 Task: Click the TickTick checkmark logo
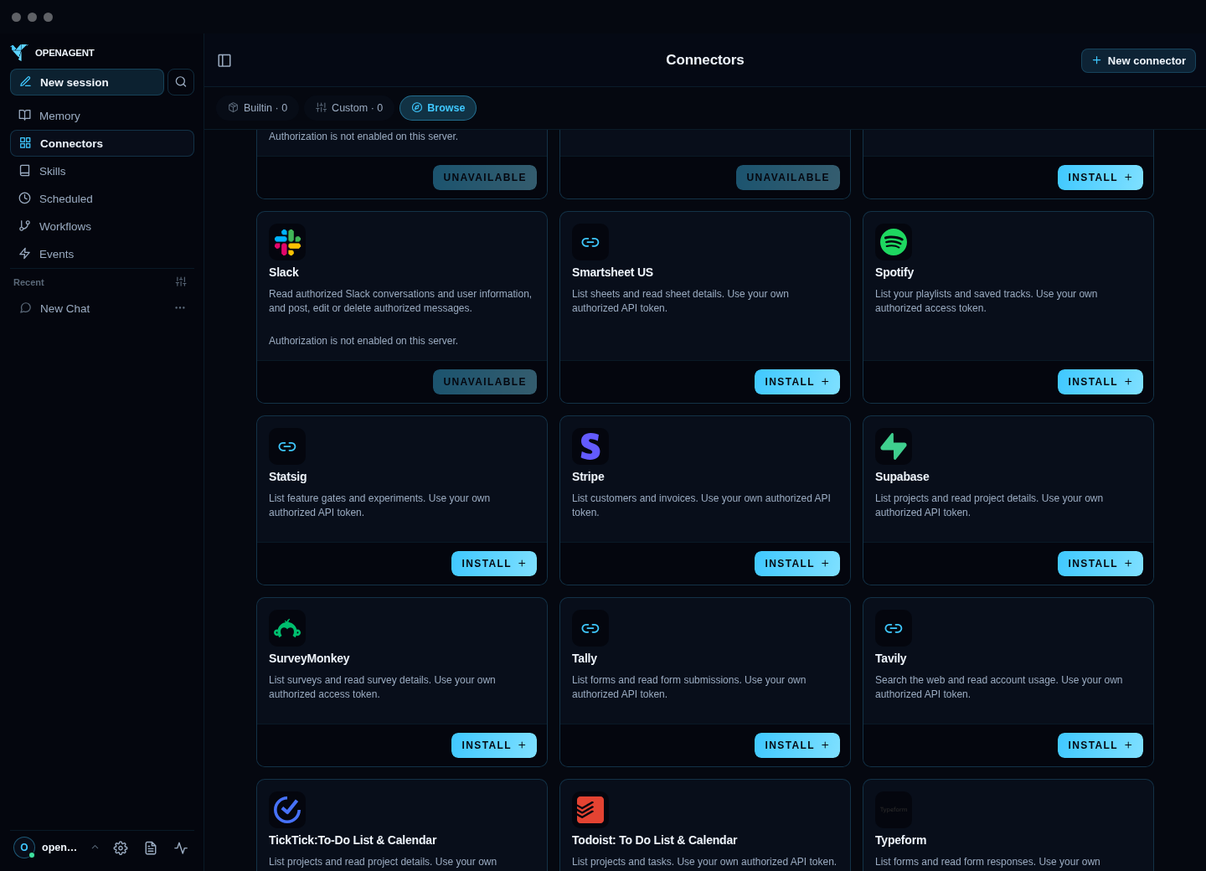click(287, 810)
